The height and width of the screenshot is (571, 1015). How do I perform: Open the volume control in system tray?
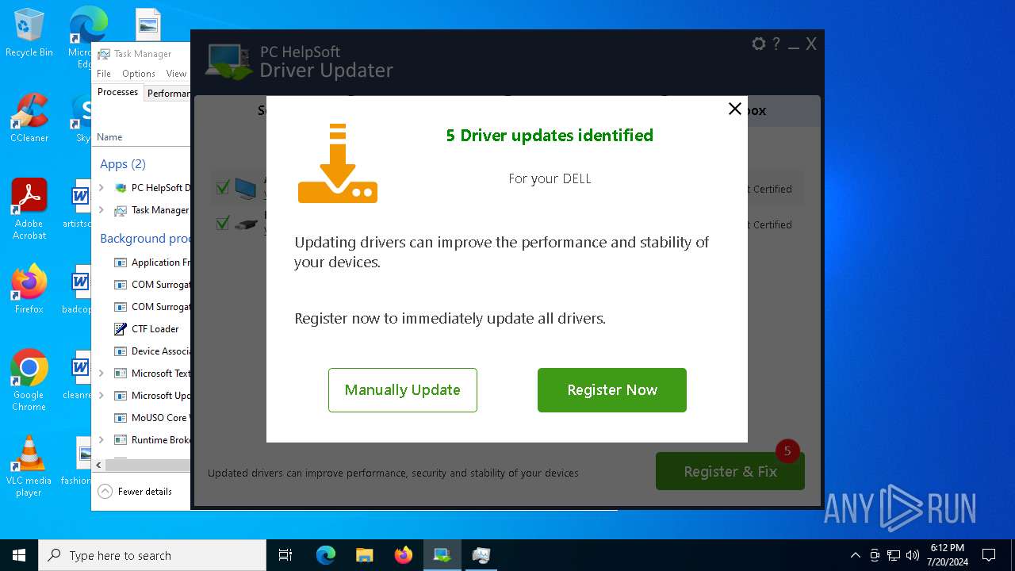pos(913,555)
